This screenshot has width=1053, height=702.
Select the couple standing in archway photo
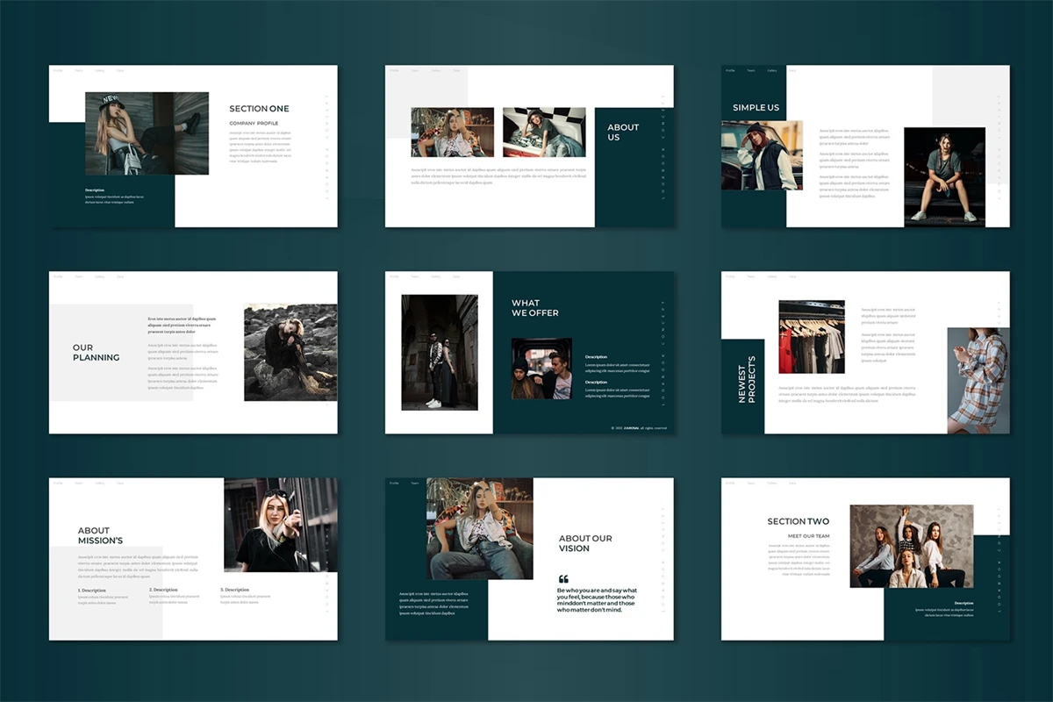point(440,353)
